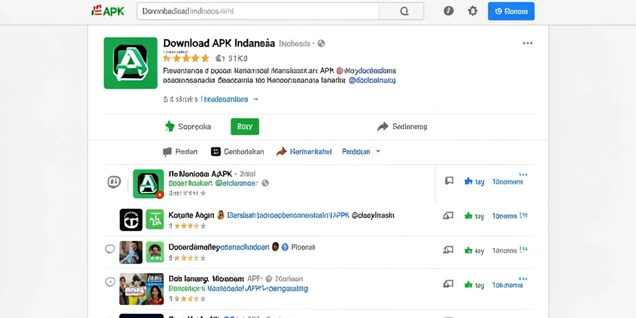Click the globe icon beside the title

321,43
